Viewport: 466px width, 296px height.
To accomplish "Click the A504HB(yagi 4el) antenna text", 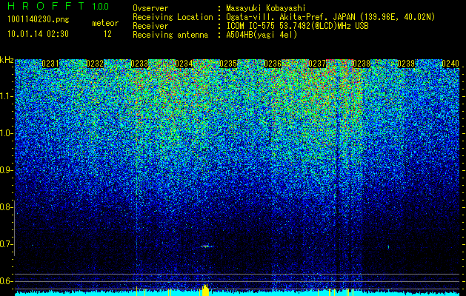I will coord(262,35).
